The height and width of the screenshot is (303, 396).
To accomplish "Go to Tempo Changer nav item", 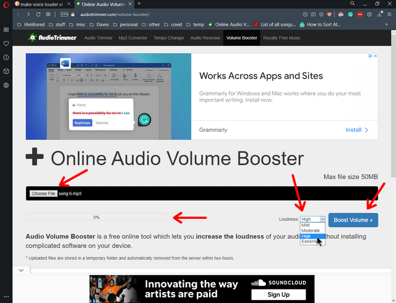I will pyautogui.click(x=169, y=38).
